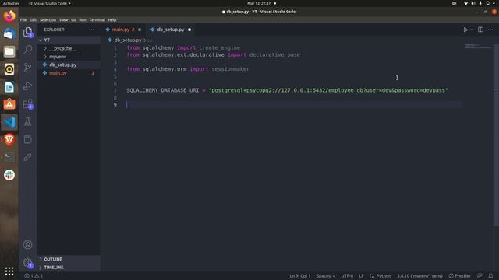
Task: Select main.py in the explorer
Action: pos(69,73)
